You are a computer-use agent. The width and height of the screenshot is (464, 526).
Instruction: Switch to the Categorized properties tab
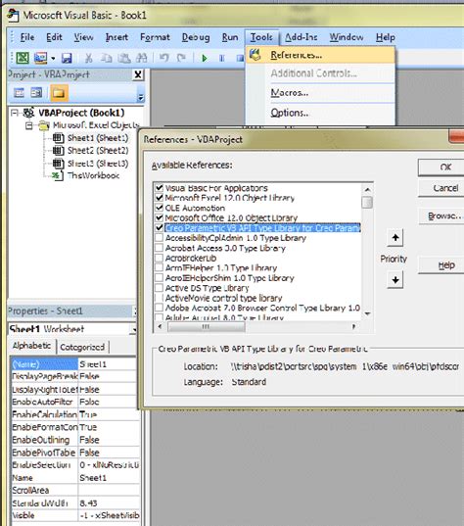tap(82, 347)
